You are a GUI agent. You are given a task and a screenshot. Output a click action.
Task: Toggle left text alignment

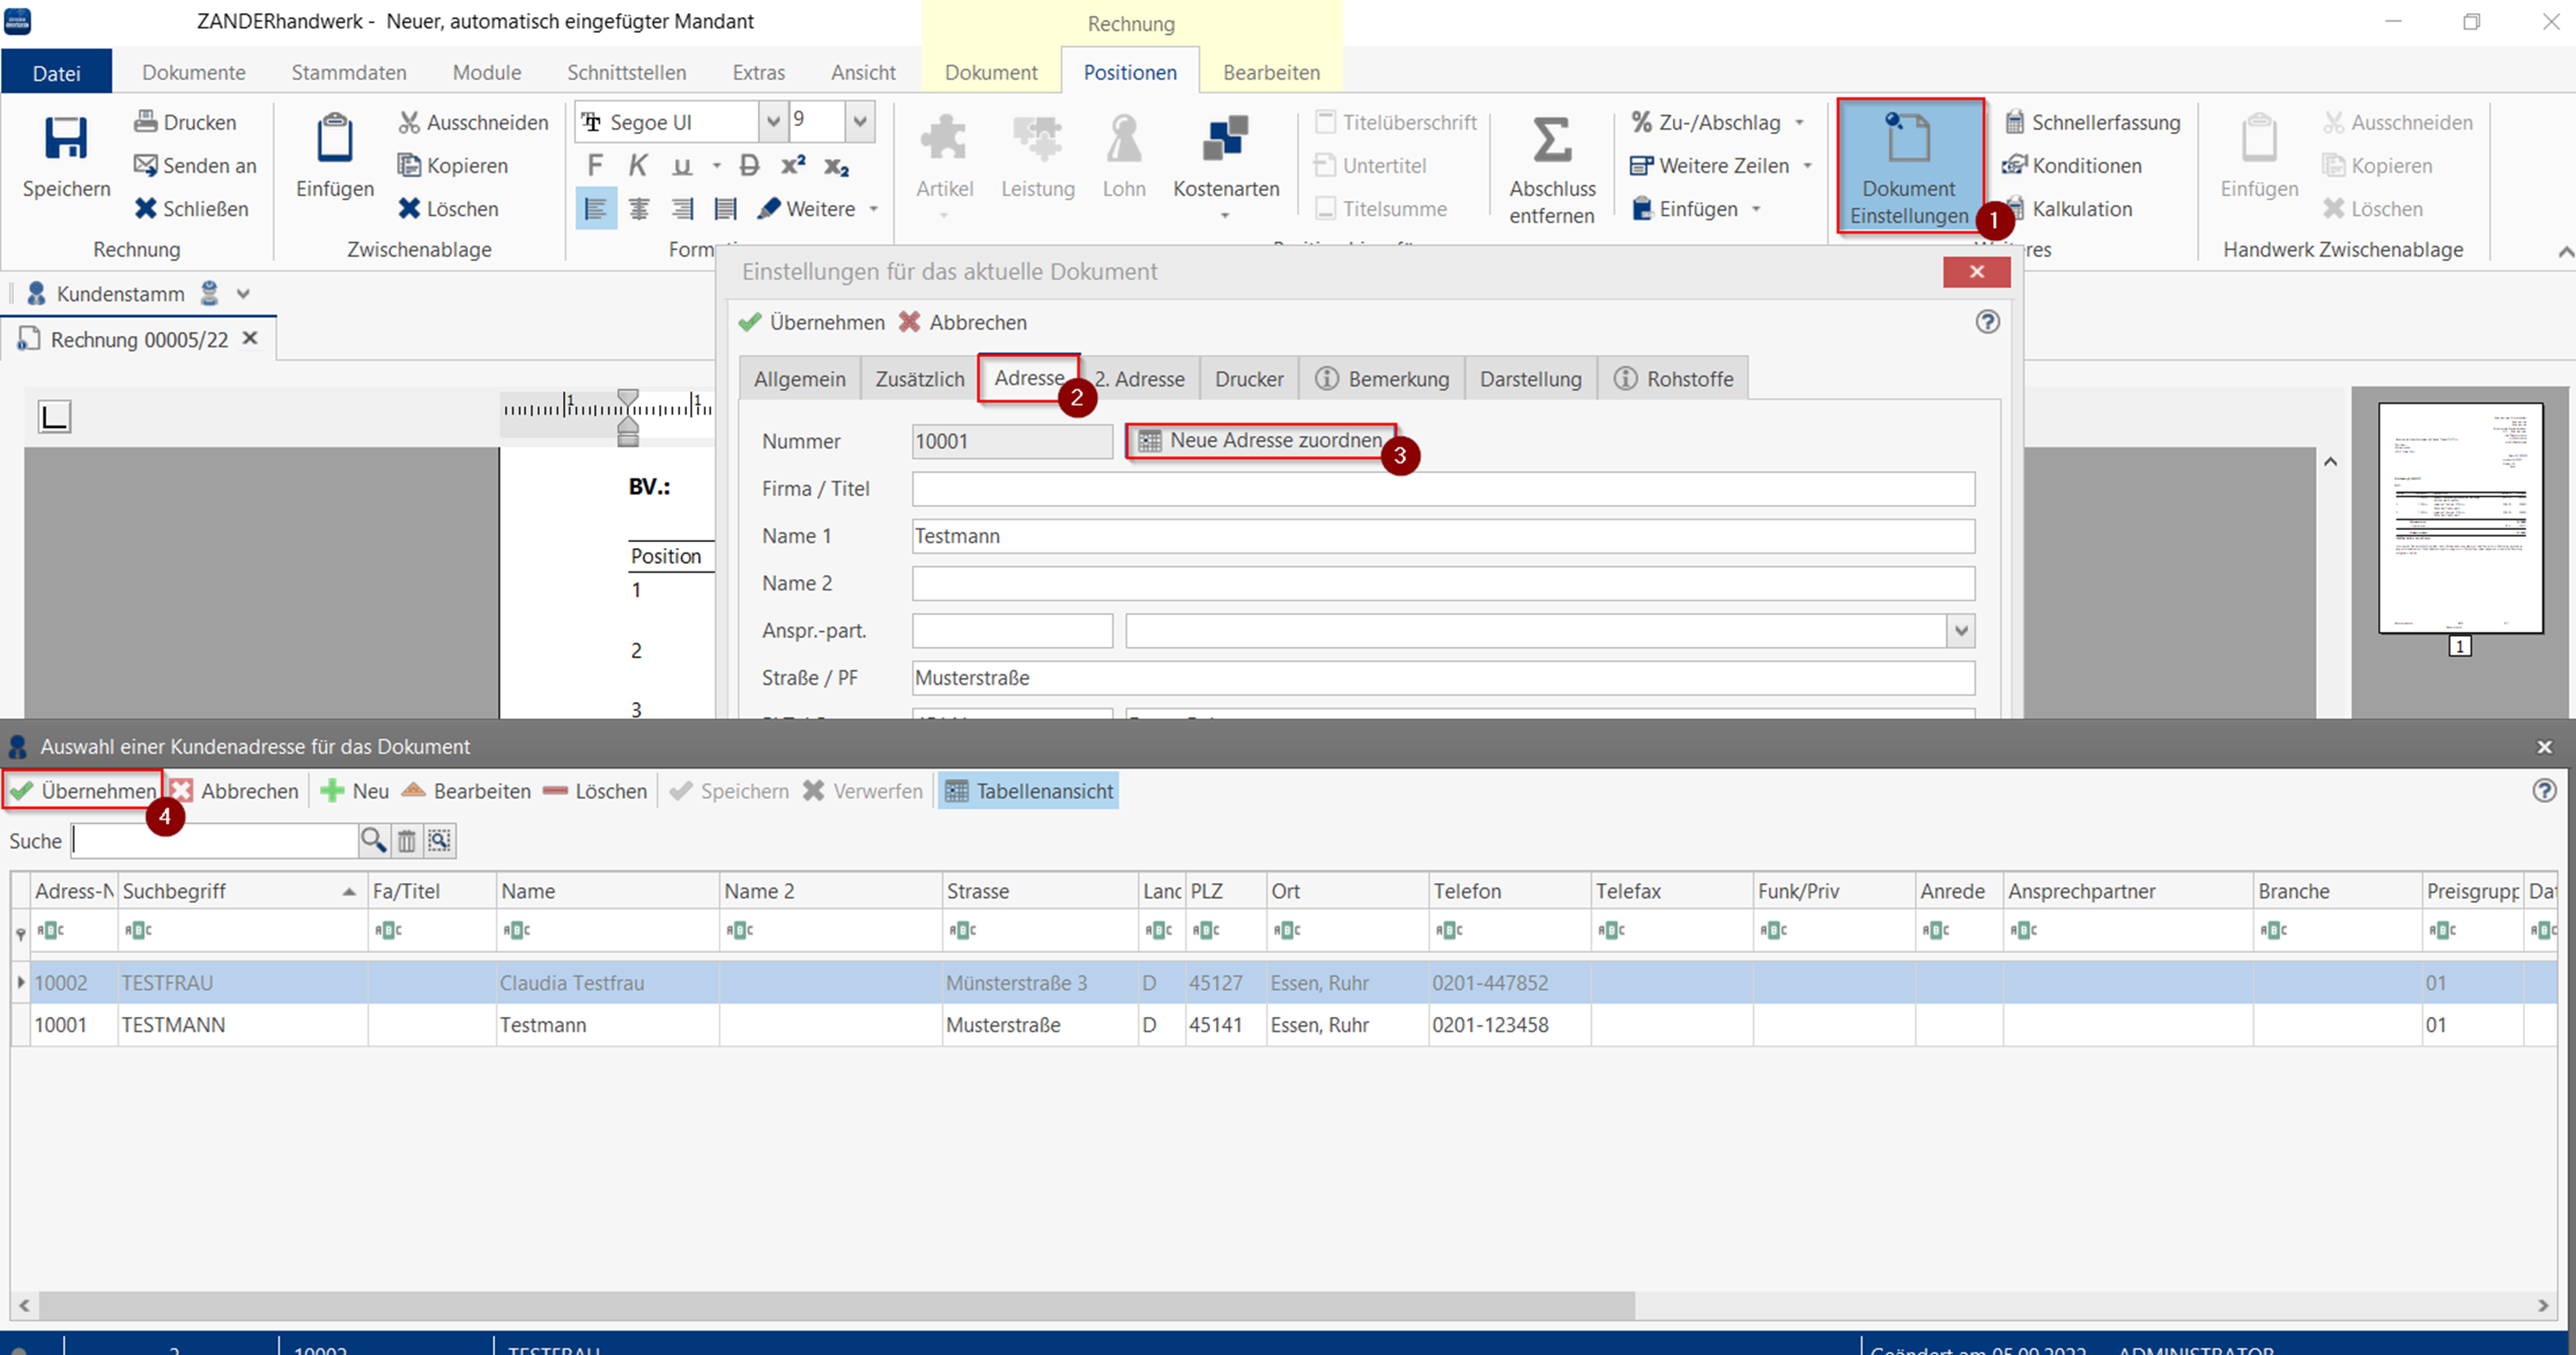(595, 208)
